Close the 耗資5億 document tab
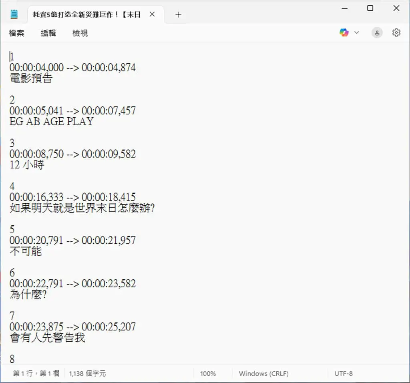This screenshot has width=410, height=383. [152, 14]
